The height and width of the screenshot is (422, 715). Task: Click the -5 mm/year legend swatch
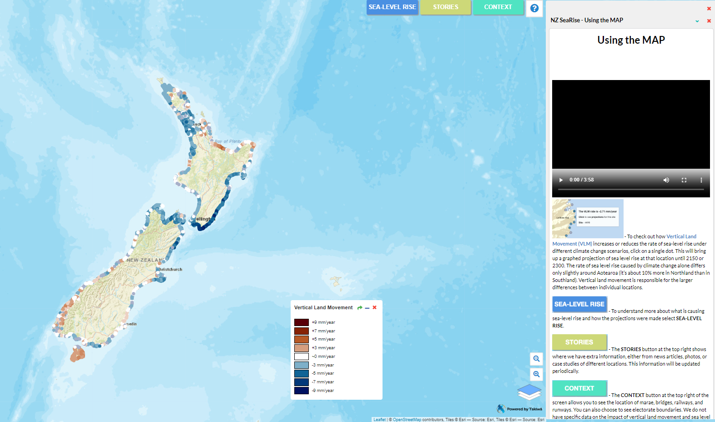(302, 373)
